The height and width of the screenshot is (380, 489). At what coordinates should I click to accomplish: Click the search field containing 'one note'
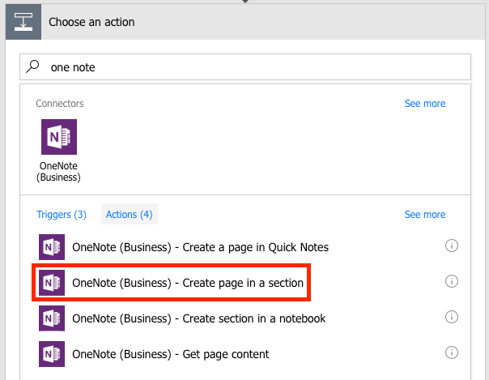point(245,66)
